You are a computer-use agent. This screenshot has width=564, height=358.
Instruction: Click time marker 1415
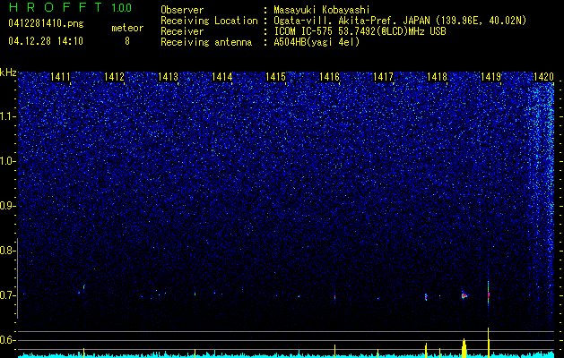pyautogui.click(x=275, y=76)
